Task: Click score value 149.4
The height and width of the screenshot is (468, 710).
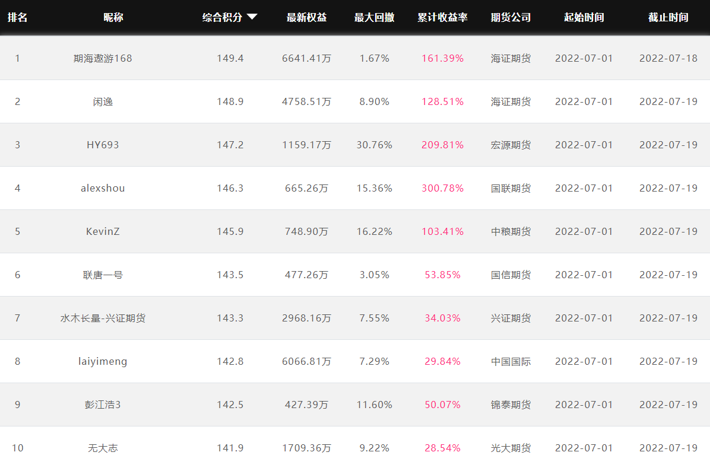Action: (230, 58)
